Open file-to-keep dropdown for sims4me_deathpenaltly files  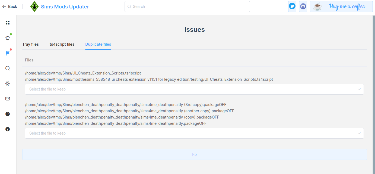(194, 133)
